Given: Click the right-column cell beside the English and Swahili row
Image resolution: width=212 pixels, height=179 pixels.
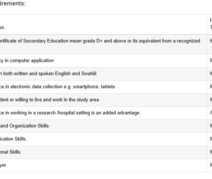Looking at the screenshot, I should [209, 74].
